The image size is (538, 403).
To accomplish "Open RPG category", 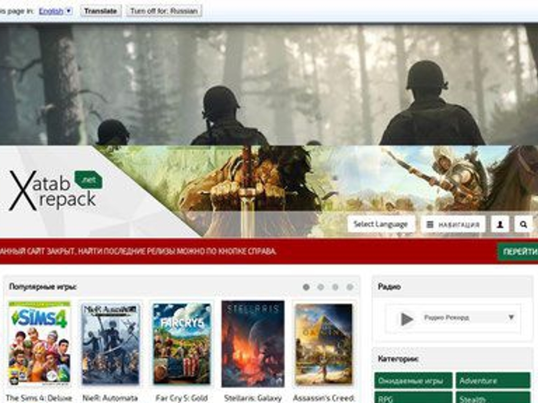I will 413,398.
